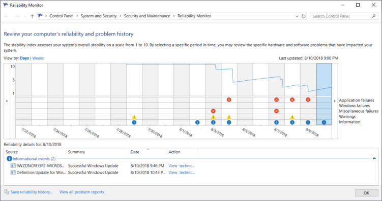
Task: Click the magnifier icon in the search box
Action: tap(374, 16)
